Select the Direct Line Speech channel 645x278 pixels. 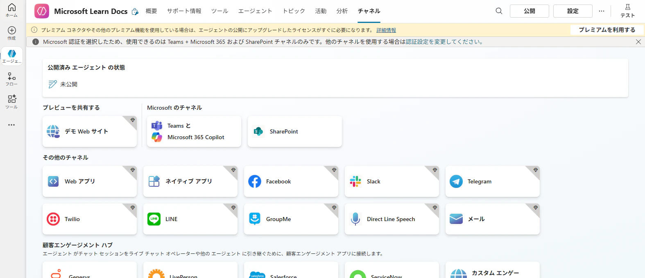coord(392,219)
